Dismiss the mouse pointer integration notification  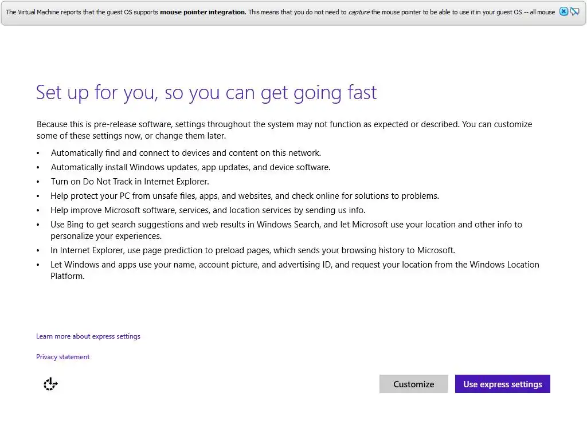pyautogui.click(x=563, y=11)
